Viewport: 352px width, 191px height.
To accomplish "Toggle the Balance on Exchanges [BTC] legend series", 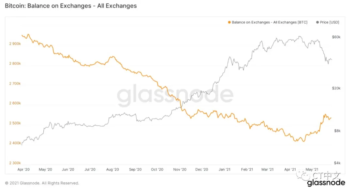I will (x=270, y=22).
